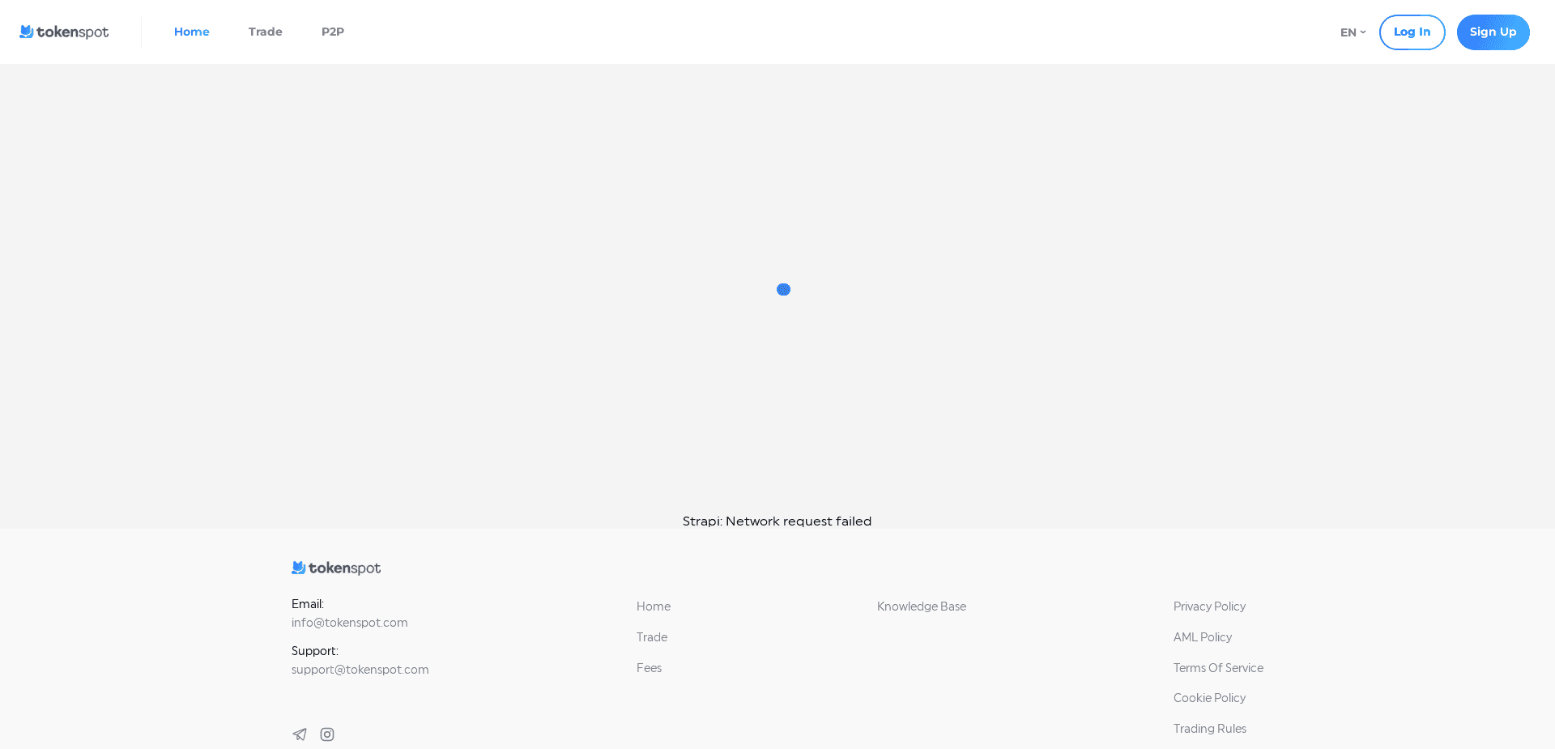This screenshot has width=1555, height=749.
Task: Open the Fees page from the footer
Action: point(649,668)
